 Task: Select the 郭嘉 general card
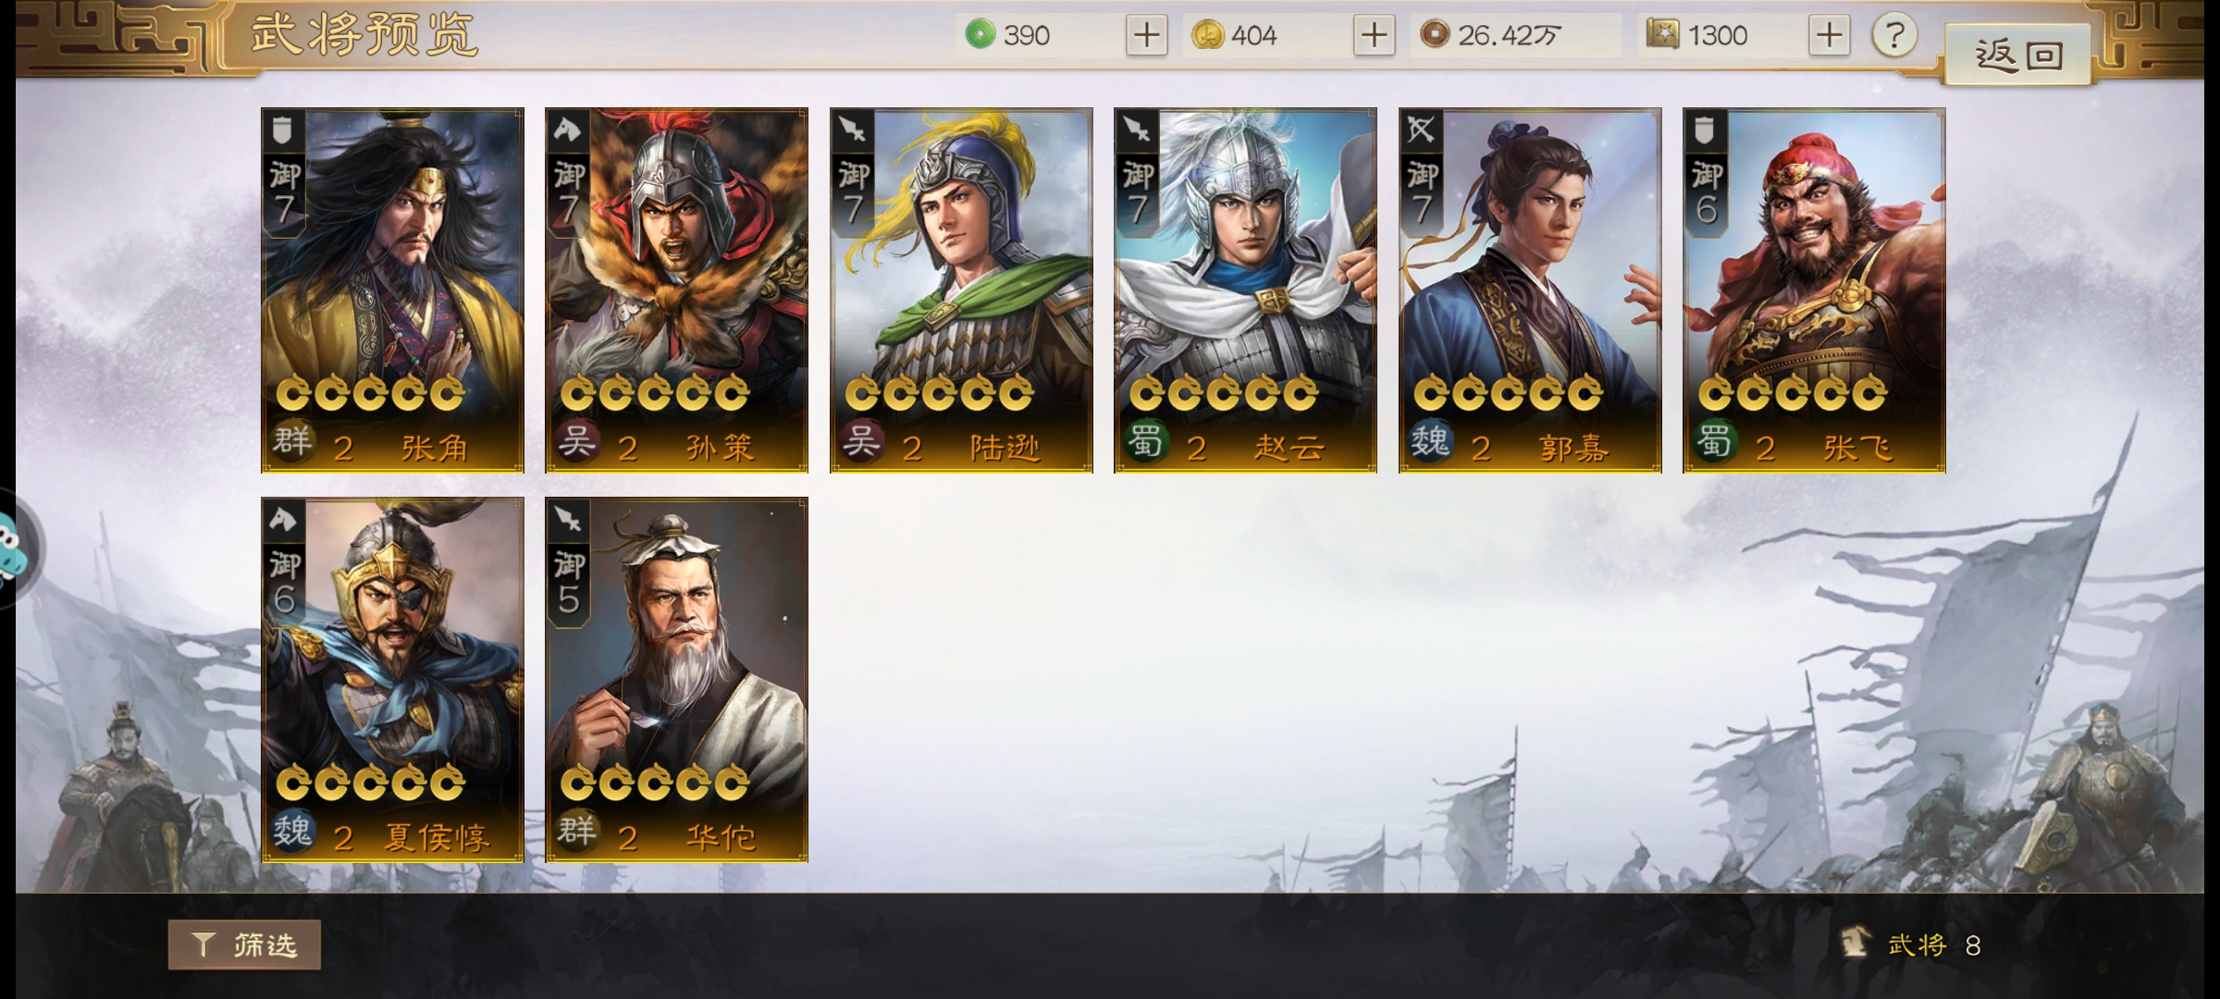1530,290
